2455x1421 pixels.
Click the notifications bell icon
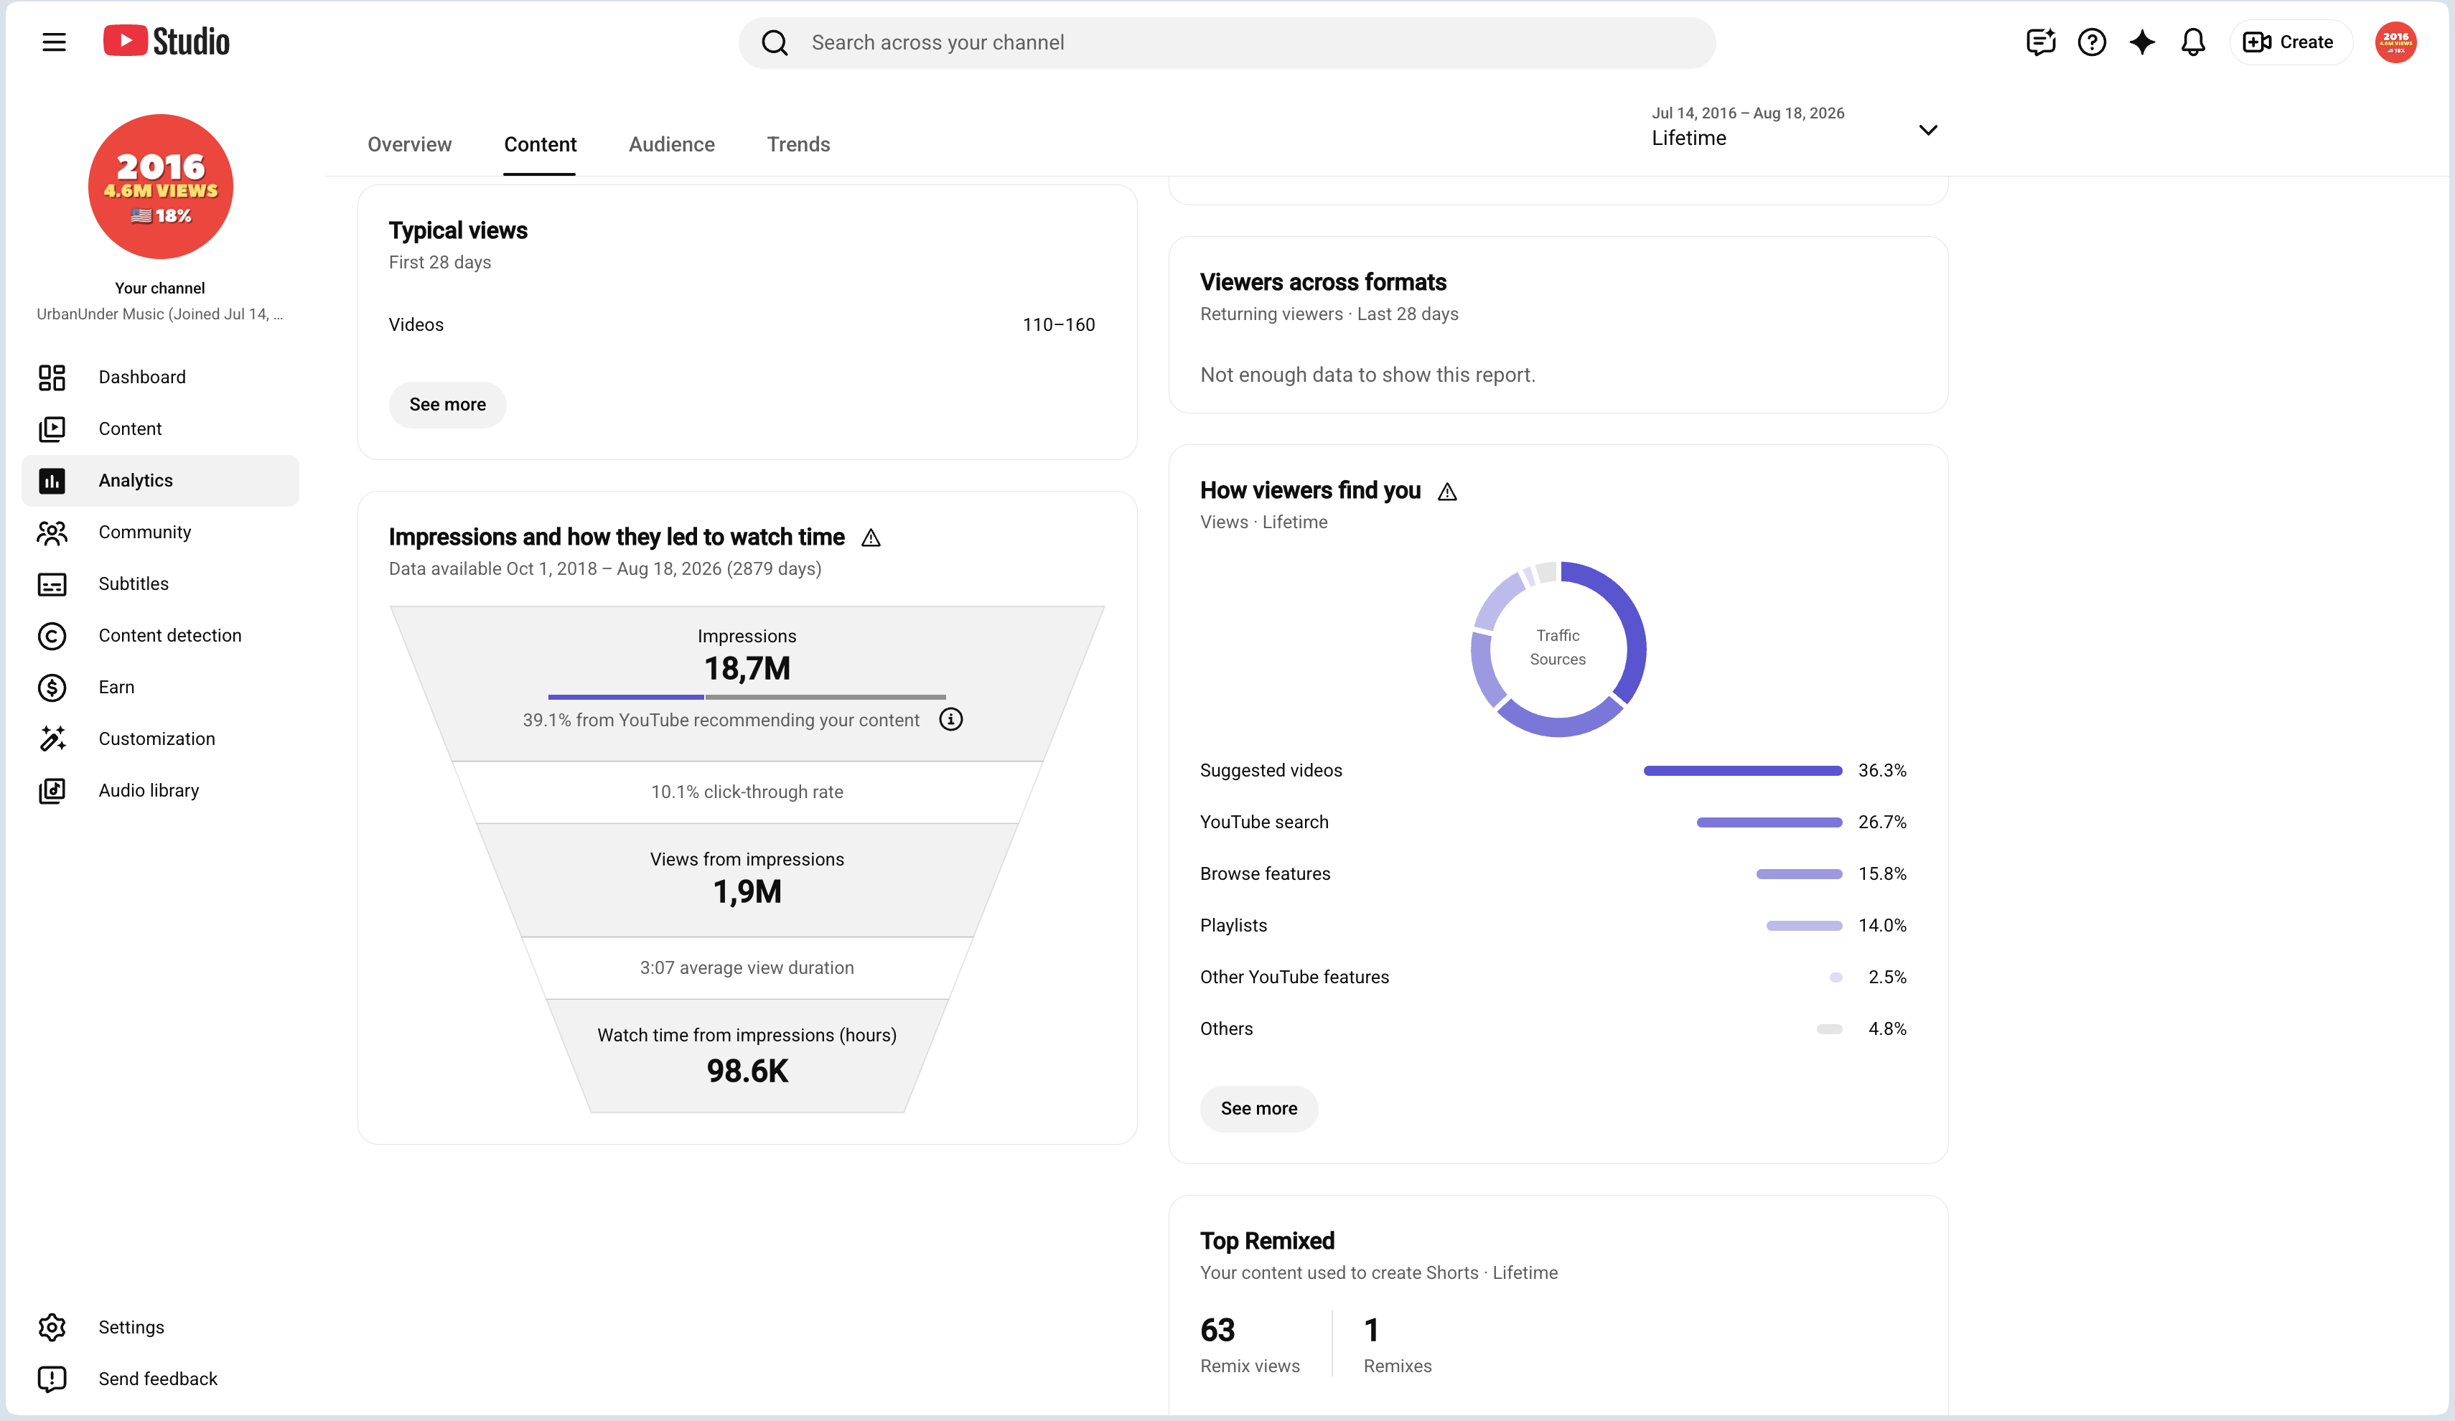pyautogui.click(x=2192, y=42)
